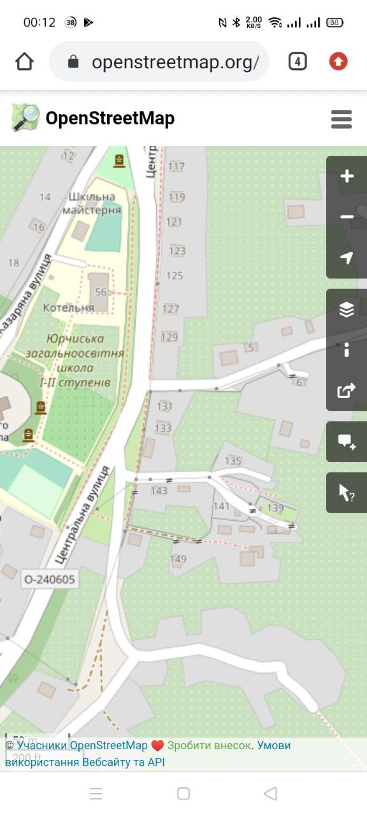Show my location with arrow icon

[x=347, y=258]
